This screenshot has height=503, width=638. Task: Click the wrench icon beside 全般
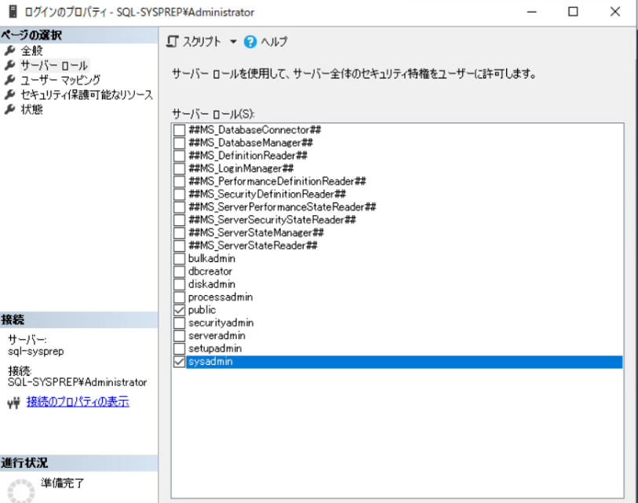coord(9,50)
